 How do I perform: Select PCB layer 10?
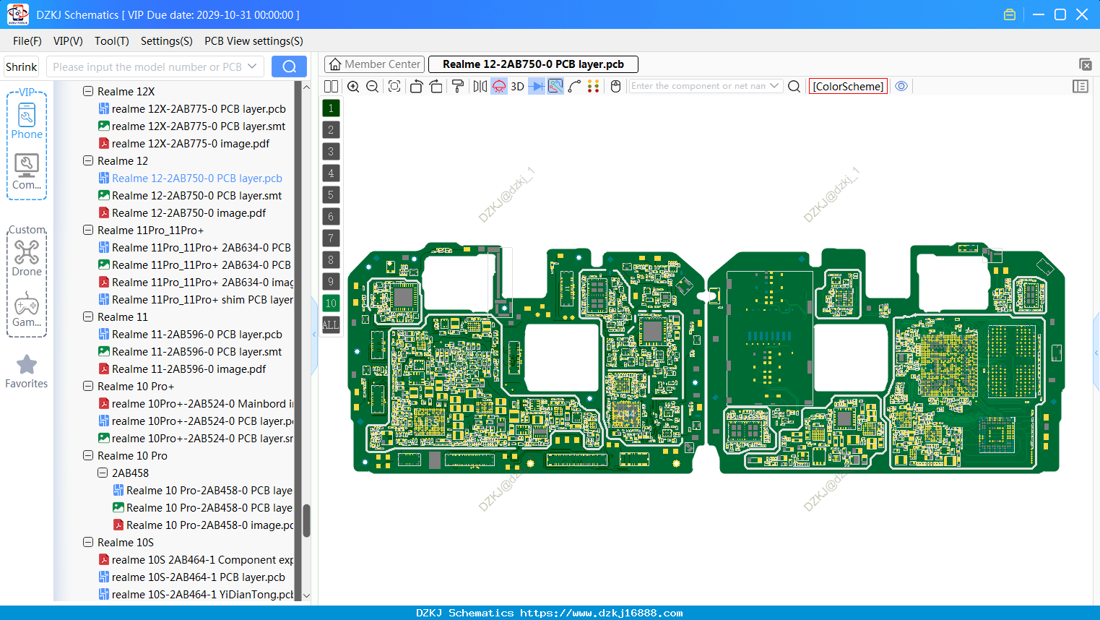pos(331,303)
